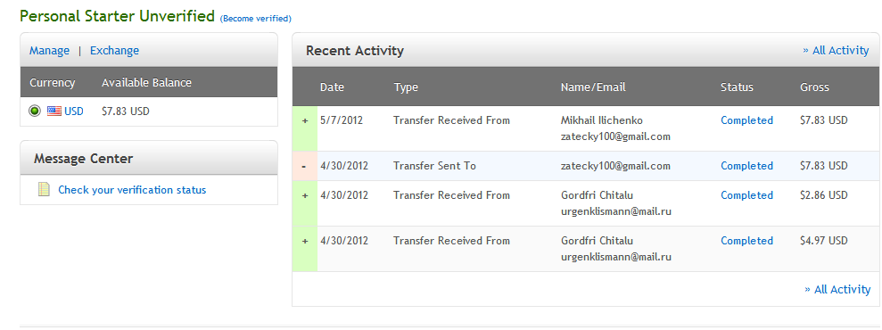Open Completed status for $4.97 USD transfer
The height and width of the screenshot is (330, 882).
(x=747, y=241)
